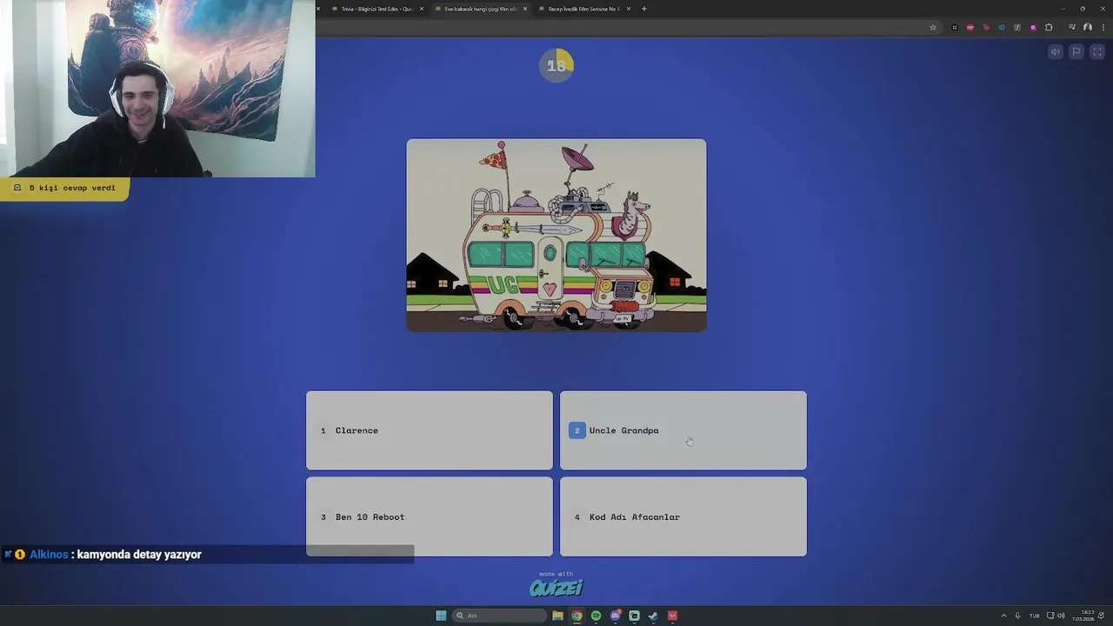1113x626 pixels.
Task: Click the Quizei logo link
Action: pyautogui.click(x=556, y=587)
